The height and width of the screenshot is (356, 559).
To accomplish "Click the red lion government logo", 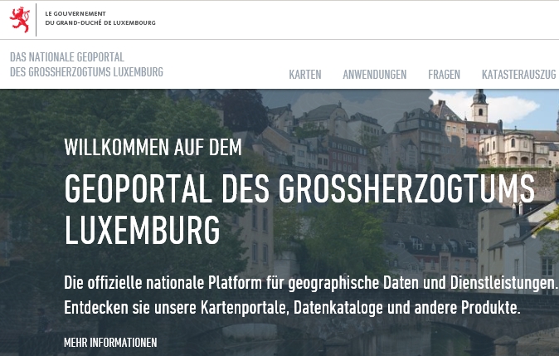I will point(20,18).
